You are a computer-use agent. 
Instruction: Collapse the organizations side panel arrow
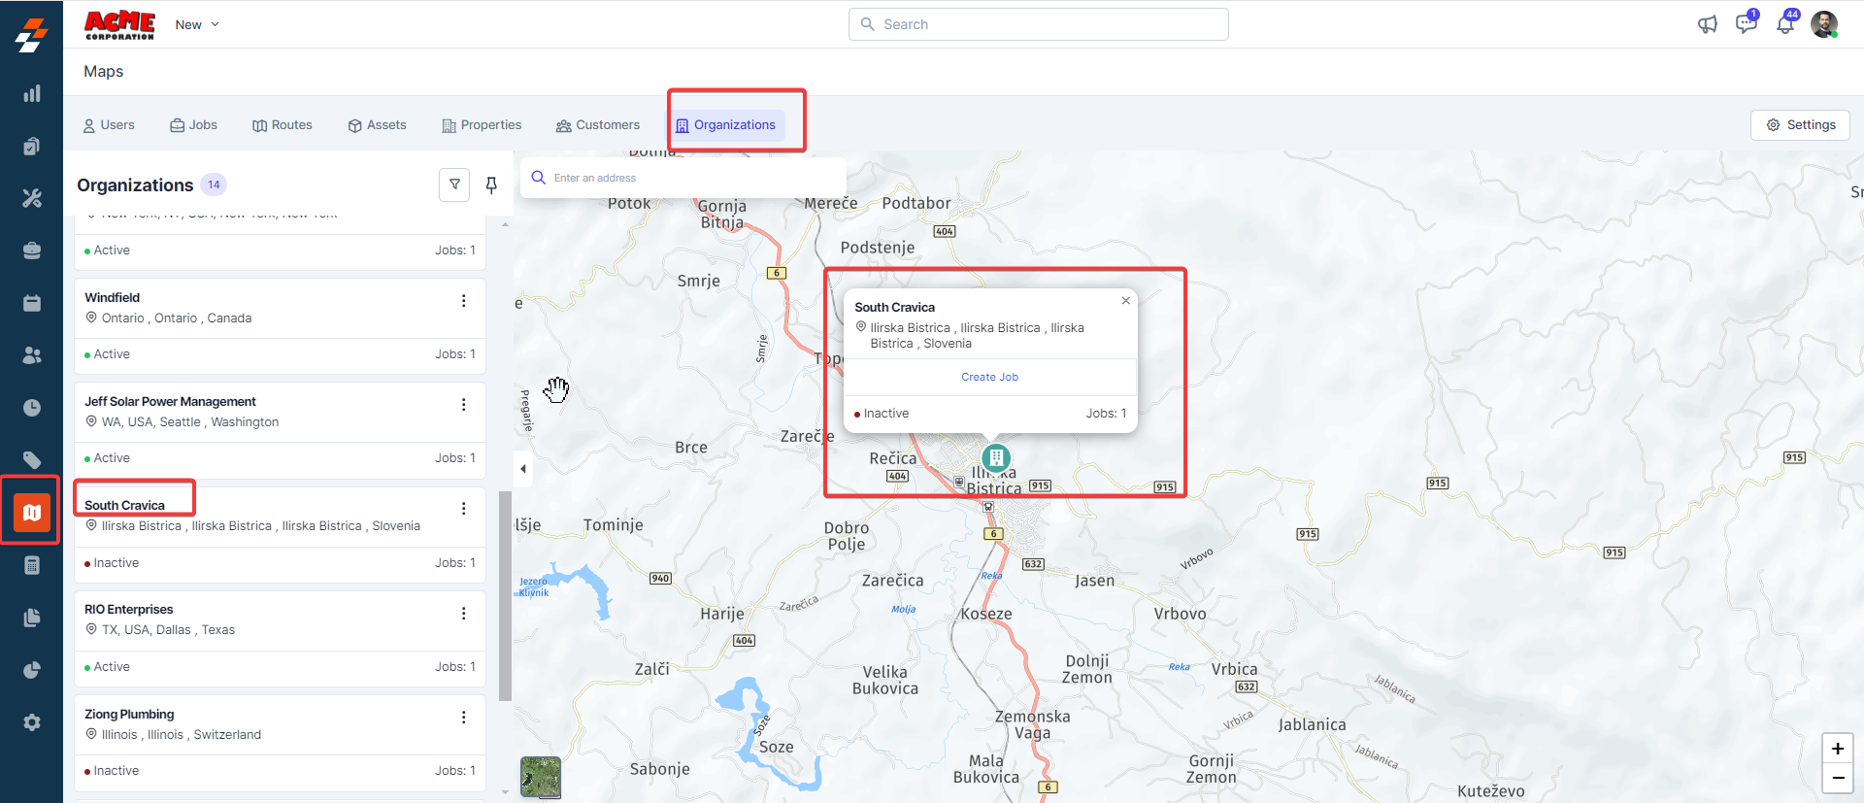pos(523,469)
